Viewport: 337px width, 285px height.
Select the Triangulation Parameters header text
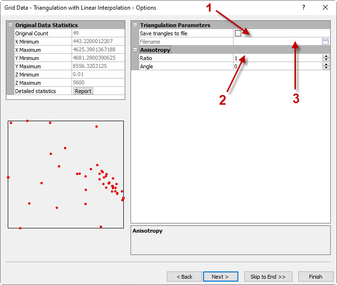(x=175, y=25)
